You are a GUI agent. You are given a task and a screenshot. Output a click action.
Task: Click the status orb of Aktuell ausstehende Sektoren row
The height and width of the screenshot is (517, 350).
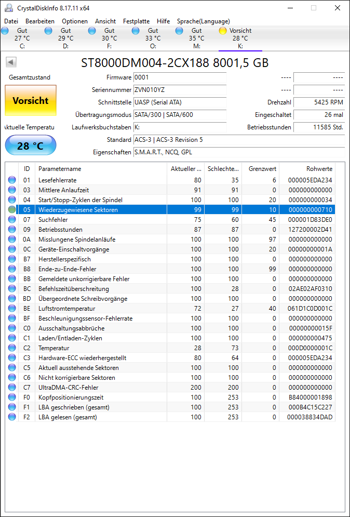pyautogui.click(x=12, y=367)
